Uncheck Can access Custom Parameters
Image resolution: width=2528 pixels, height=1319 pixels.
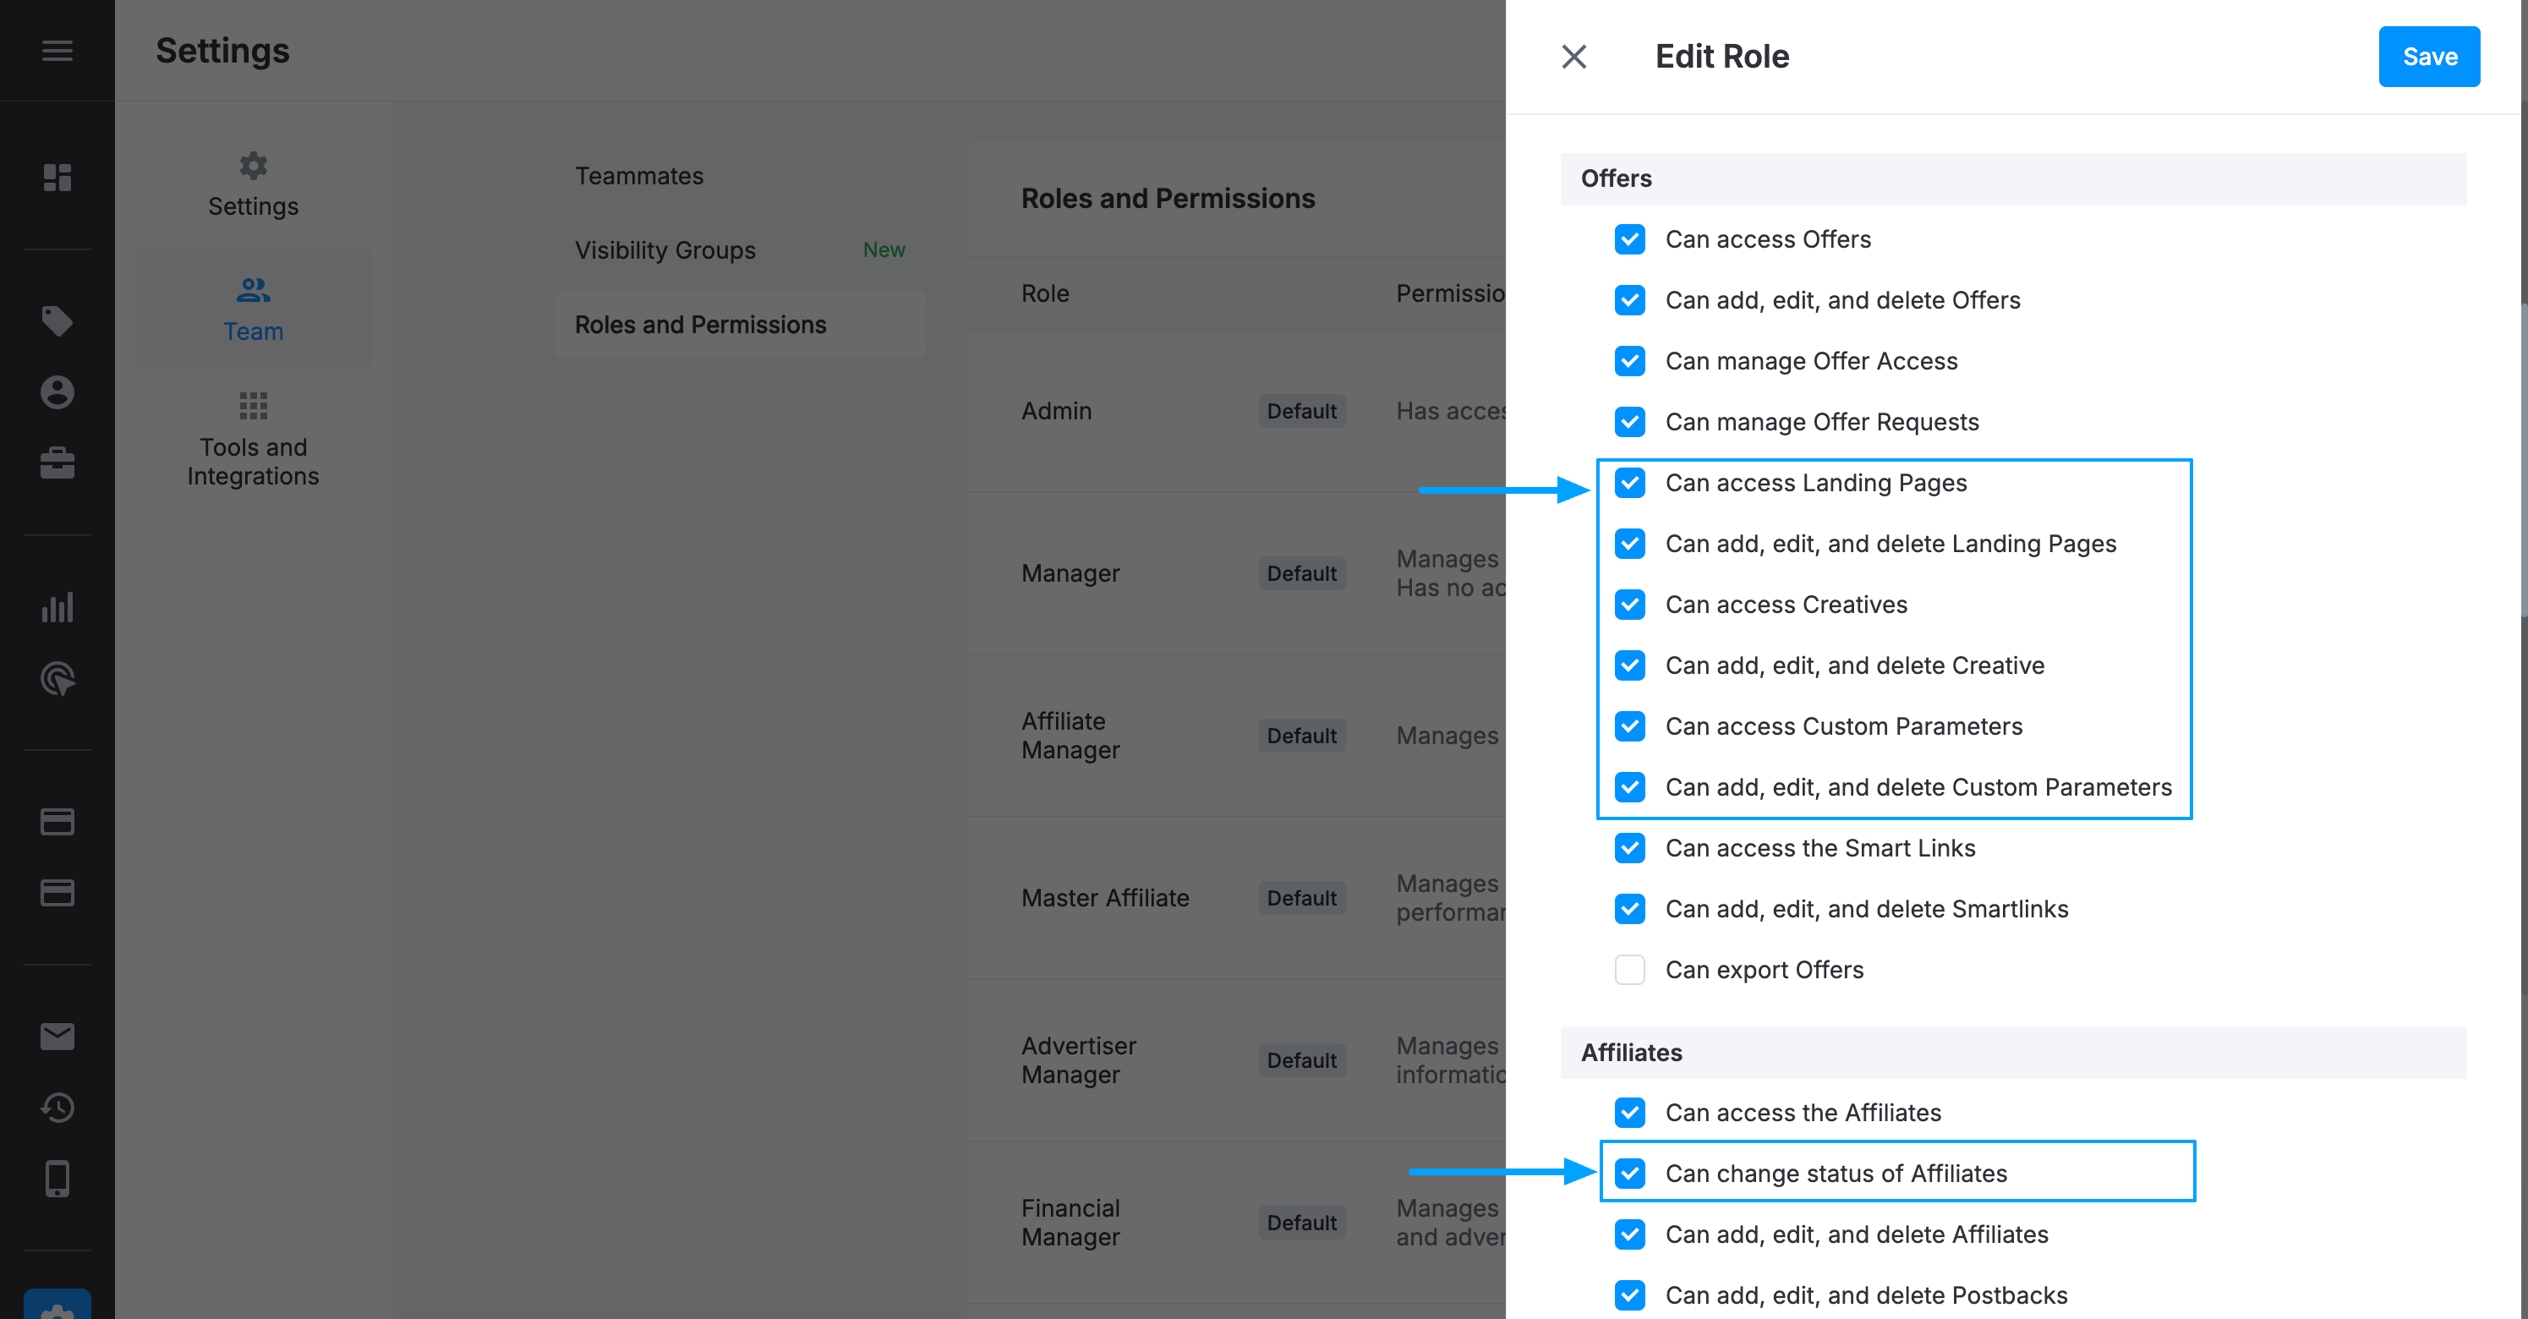1630,726
